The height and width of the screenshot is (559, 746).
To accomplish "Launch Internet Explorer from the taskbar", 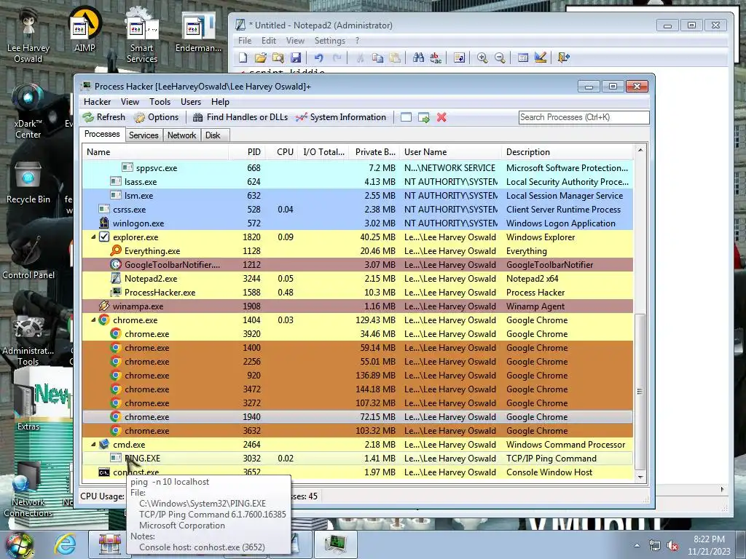I will pos(65,544).
